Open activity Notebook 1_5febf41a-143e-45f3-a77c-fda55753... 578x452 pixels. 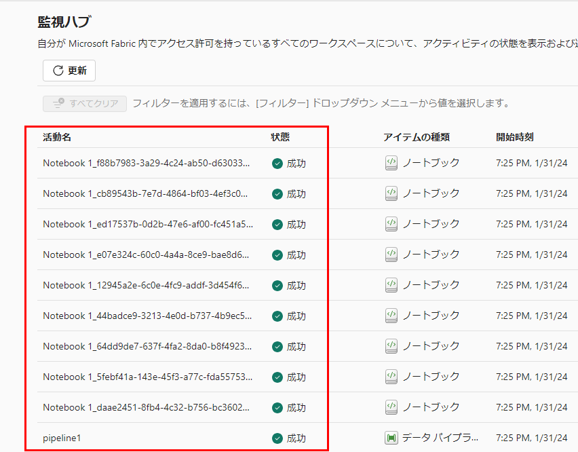pos(148,377)
